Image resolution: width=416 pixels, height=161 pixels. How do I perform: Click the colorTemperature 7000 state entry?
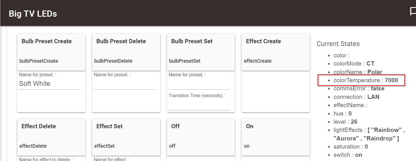point(366,80)
